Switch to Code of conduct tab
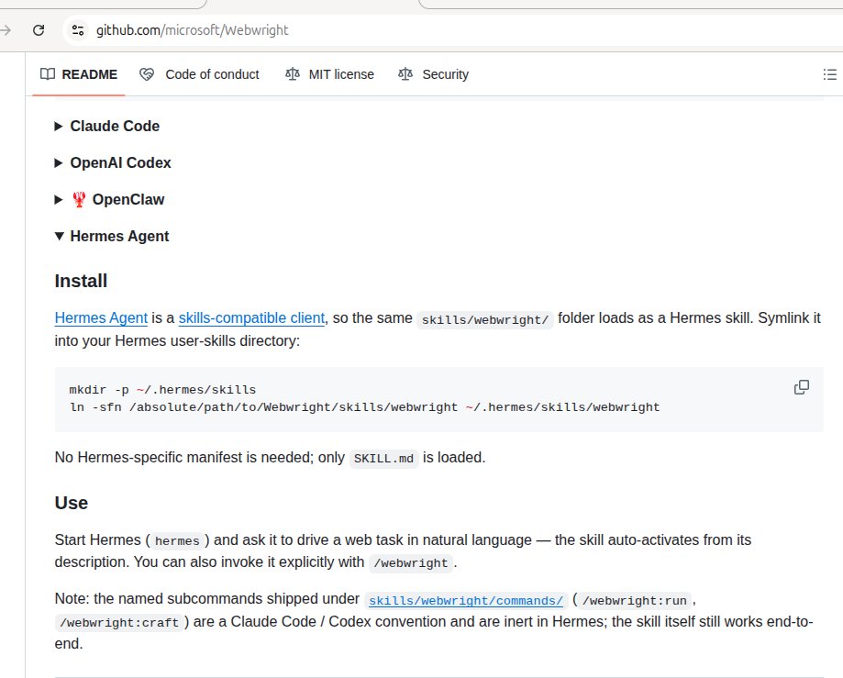The width and height of the screenshot is (843, 678). click(x=199, y=74)
